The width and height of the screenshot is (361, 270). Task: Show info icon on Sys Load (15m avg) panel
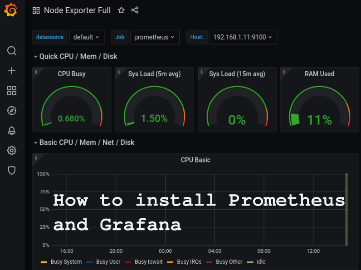click(x=202, y=71)
